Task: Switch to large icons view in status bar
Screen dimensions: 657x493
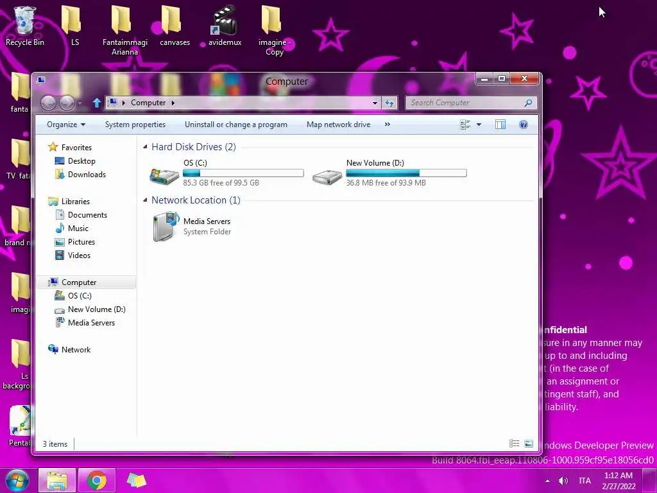Action: pos(529,444)
